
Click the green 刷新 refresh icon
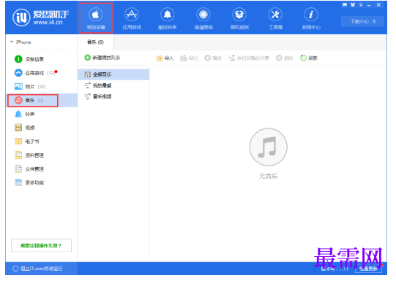point(303,58)
